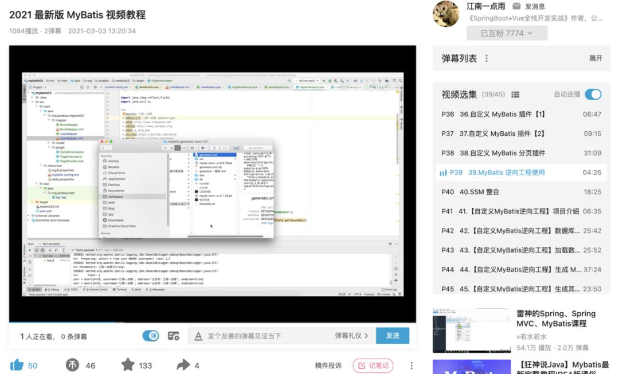Image resolution: width=619 pixels, height=374 pixels.
Task: Favorite the video with star icon
Action: (x=127, y=365)
